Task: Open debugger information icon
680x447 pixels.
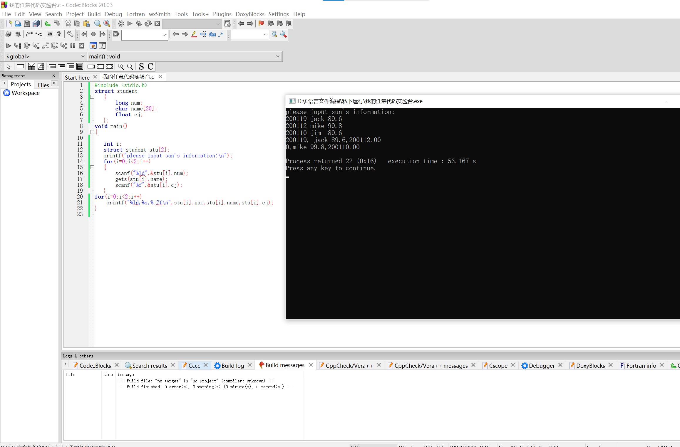Action: tap(102, 46)
